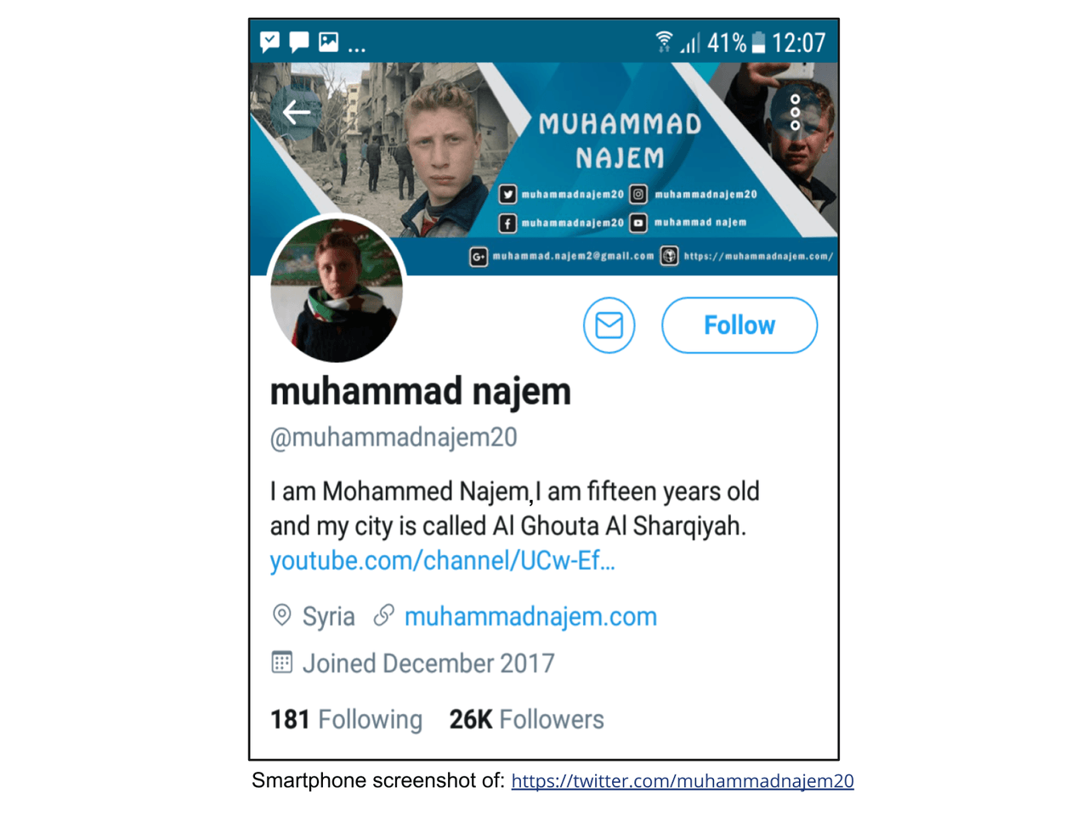The width and height of the screenshot is (1088, 816).
Task: Open the circular profile picture
Action: click(x=337, y=291)
